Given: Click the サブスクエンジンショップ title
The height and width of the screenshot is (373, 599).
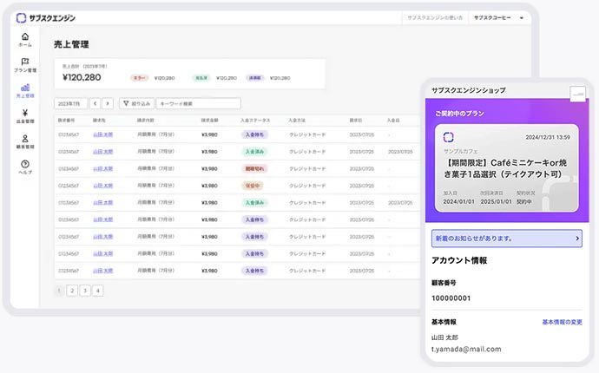Looking at the screenshot, I should (469, 90).
